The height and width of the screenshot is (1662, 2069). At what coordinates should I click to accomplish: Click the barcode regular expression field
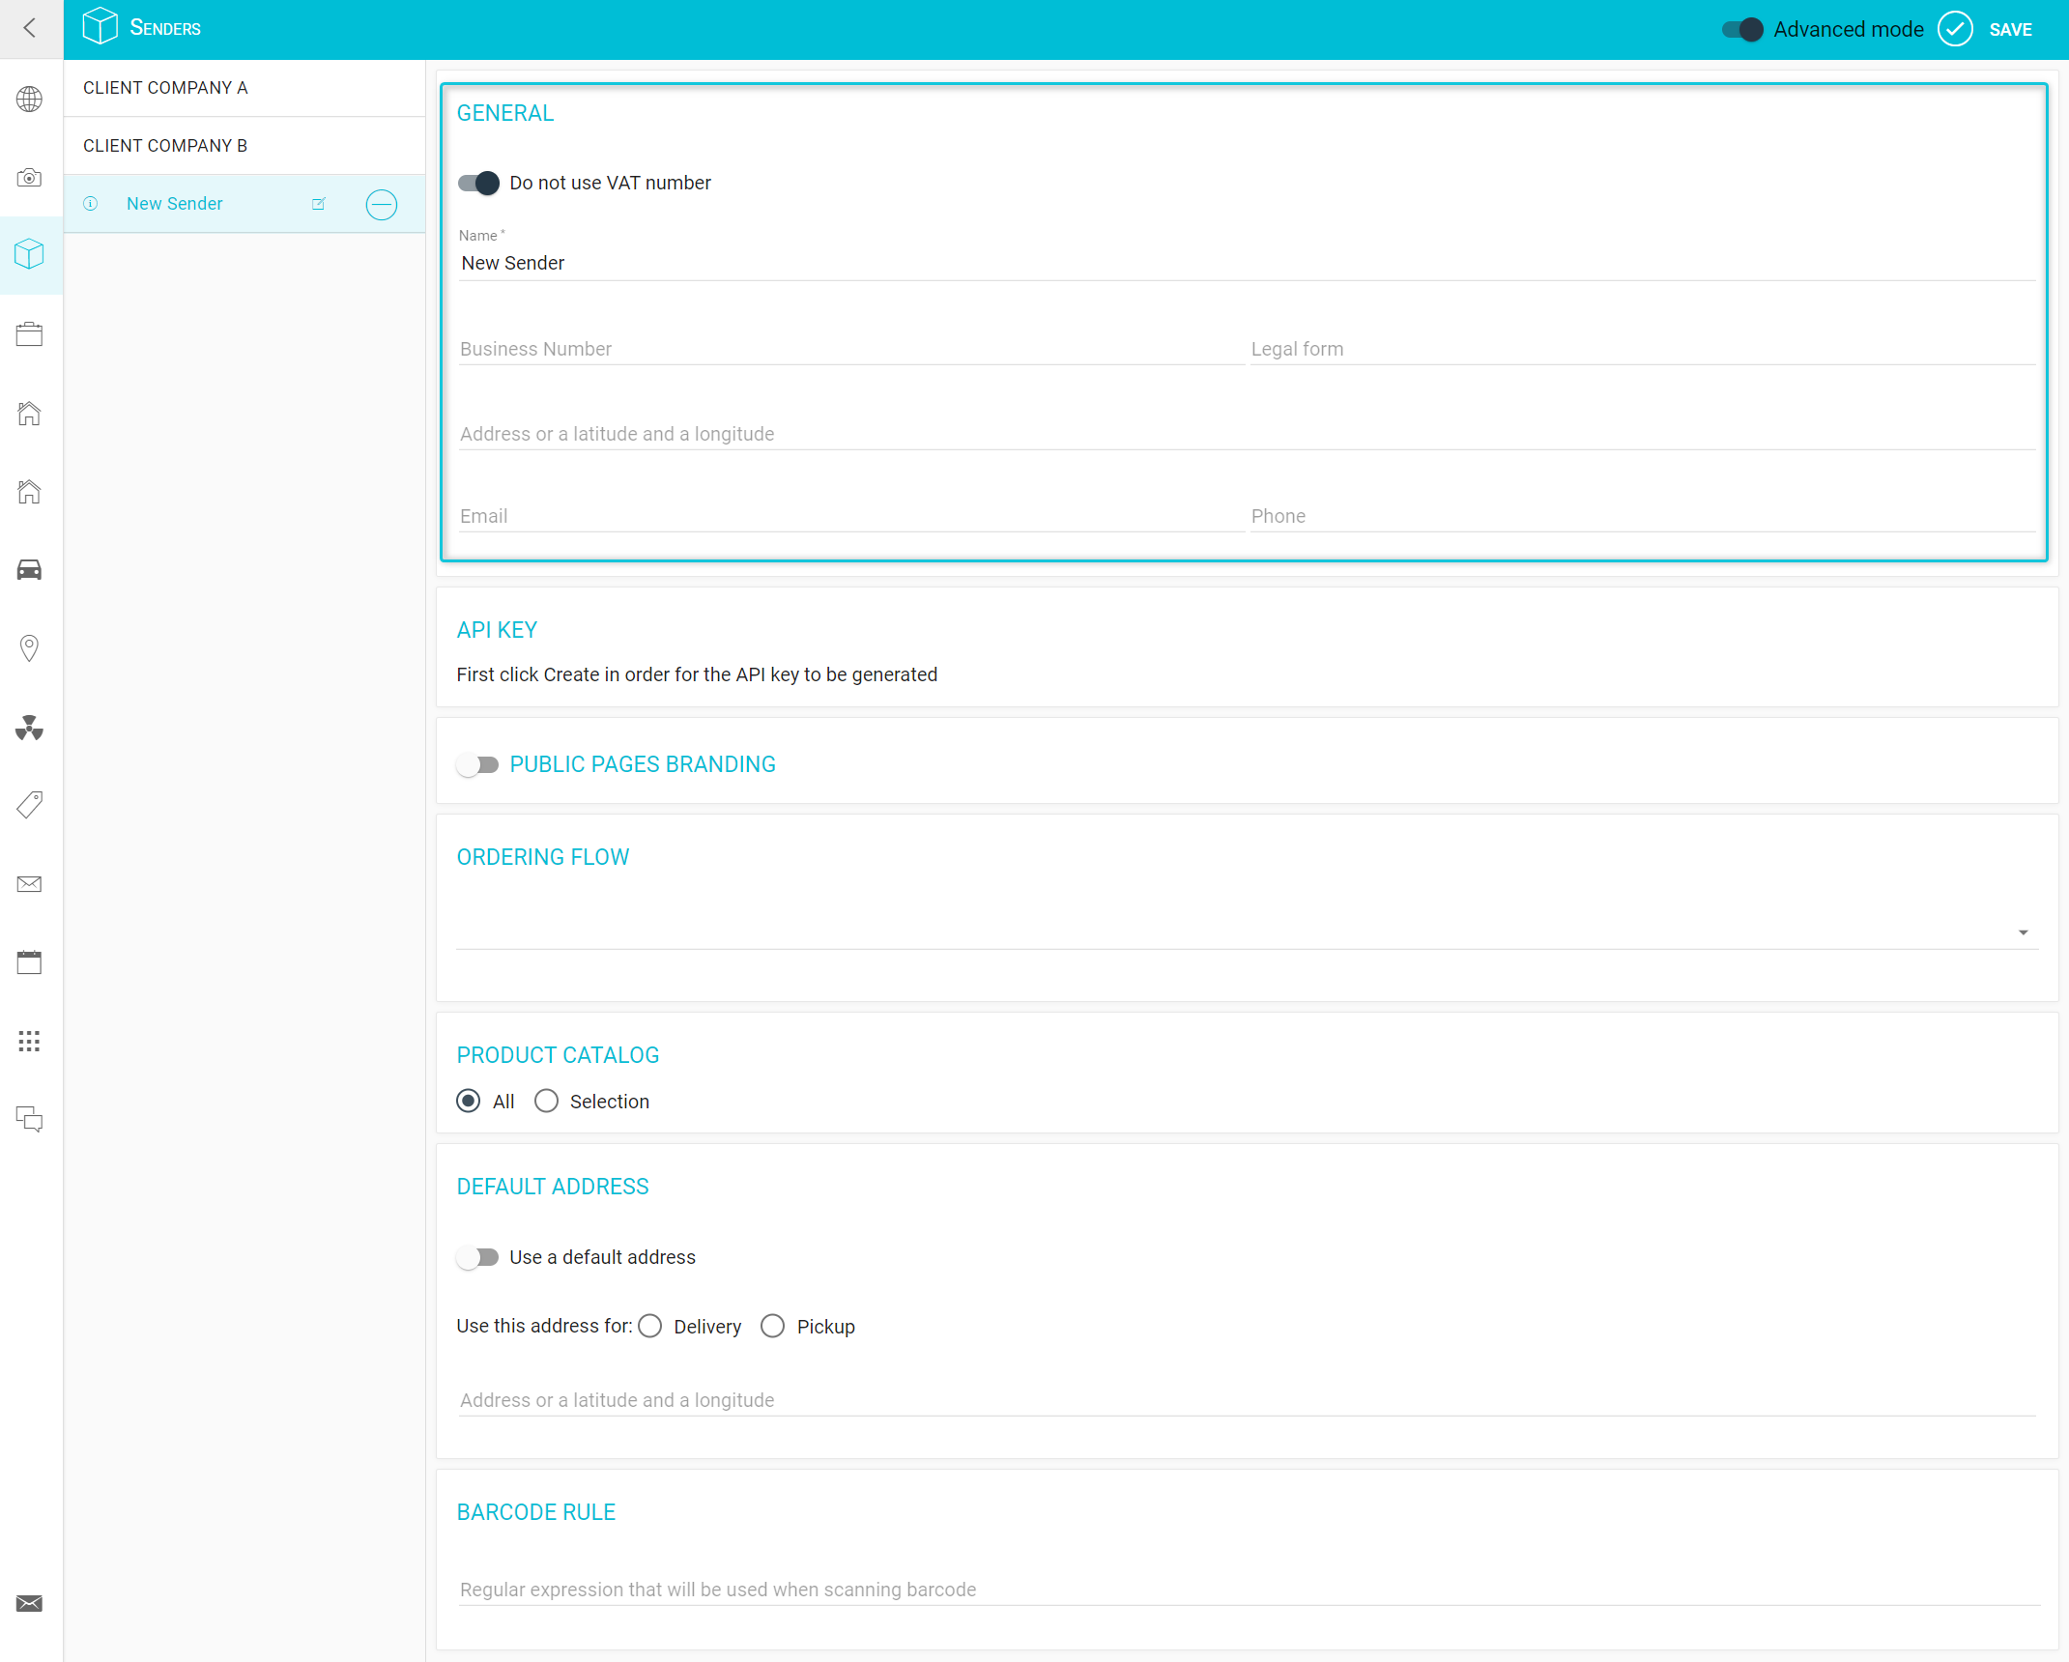[1249, 1590]
